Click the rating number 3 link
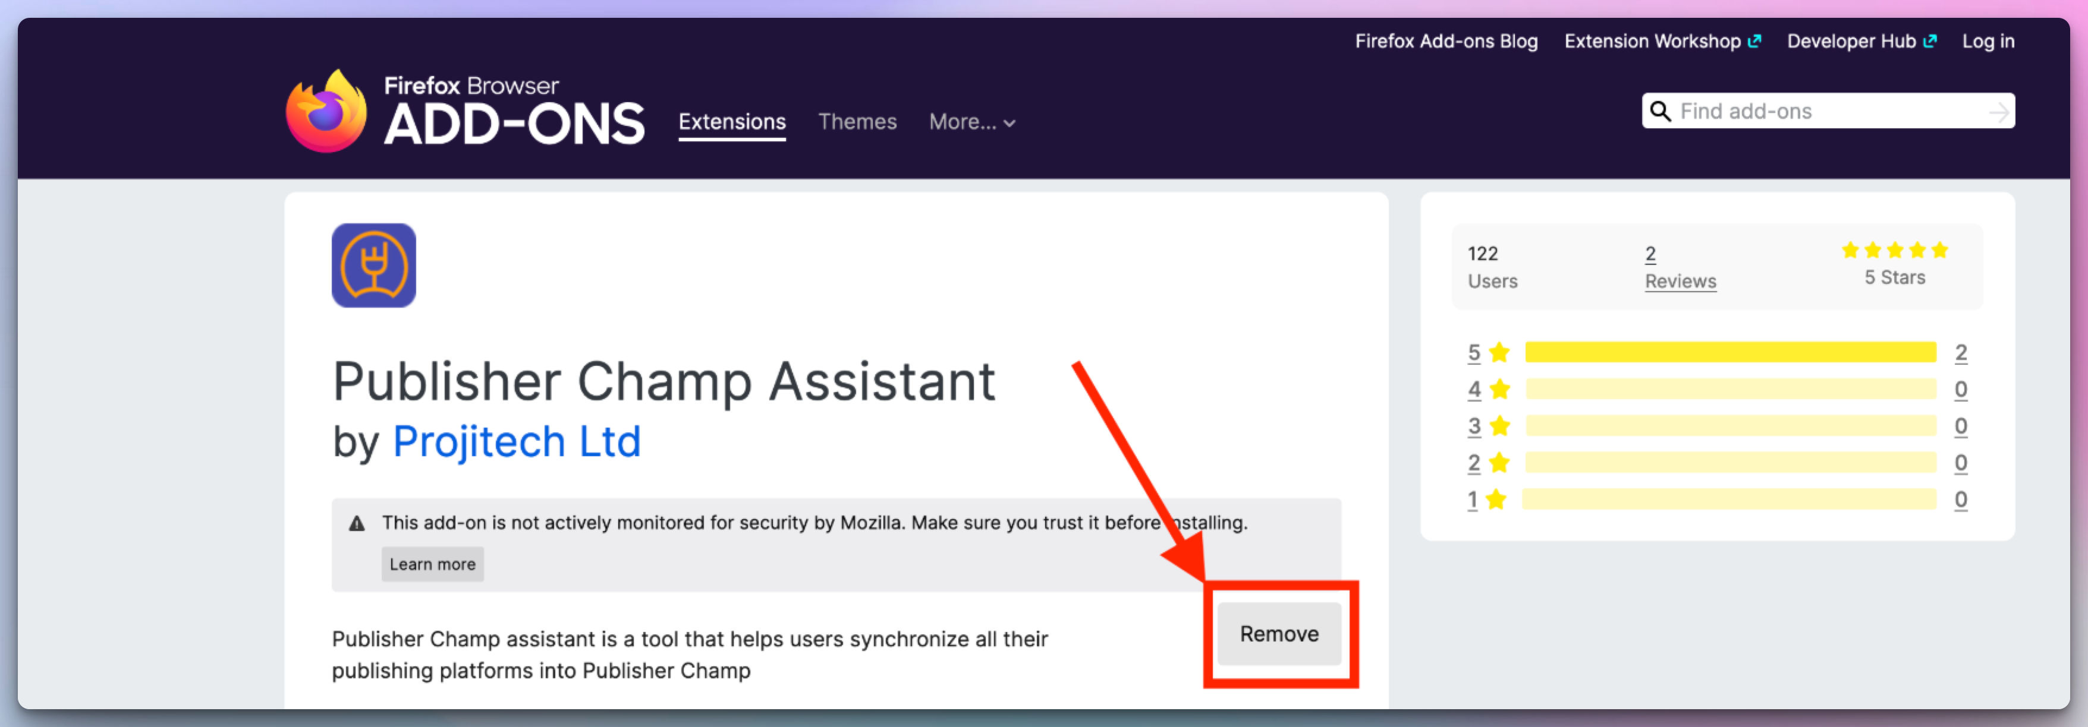Viewport: 2088px width, 727px height. (1474, 426)
